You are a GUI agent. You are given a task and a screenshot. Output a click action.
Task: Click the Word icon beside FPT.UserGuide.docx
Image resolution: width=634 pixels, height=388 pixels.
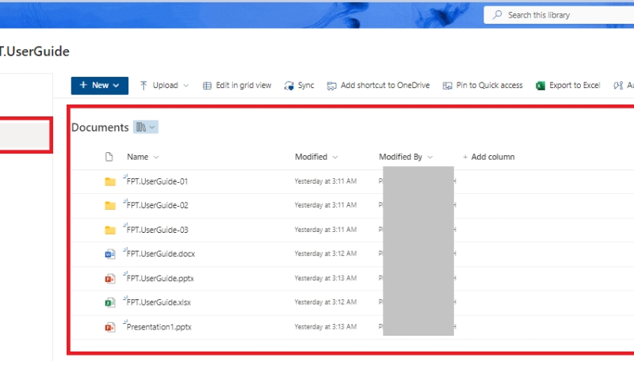tap(110, 254)
